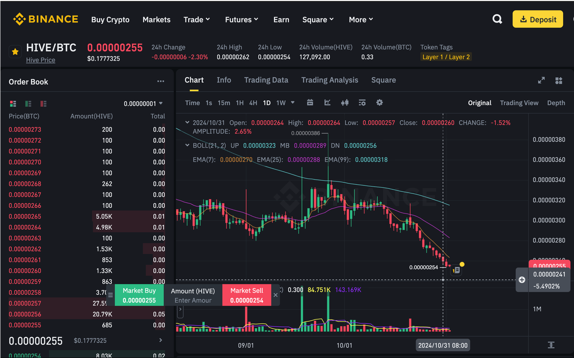Click the Binance logo
Screen dimensions: 574x358
tap(45, 19)
